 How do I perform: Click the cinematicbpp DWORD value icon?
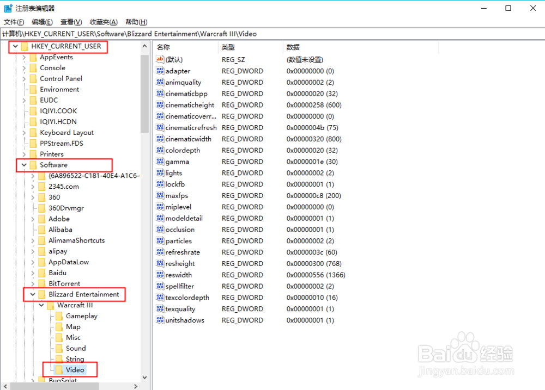click(160, 94)
